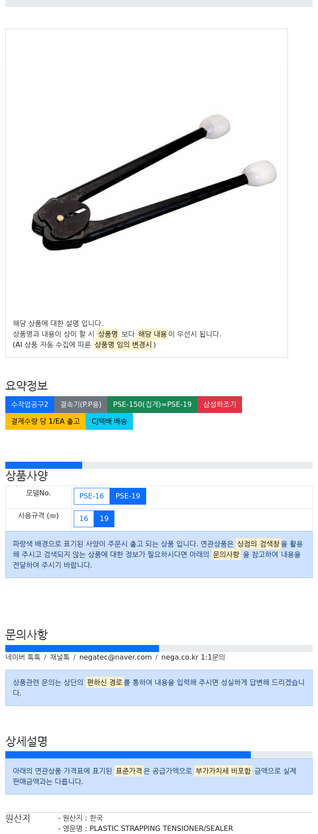
Task: Open nega.co.kr 1:1문의 link
Action: [x=193, y=657]
